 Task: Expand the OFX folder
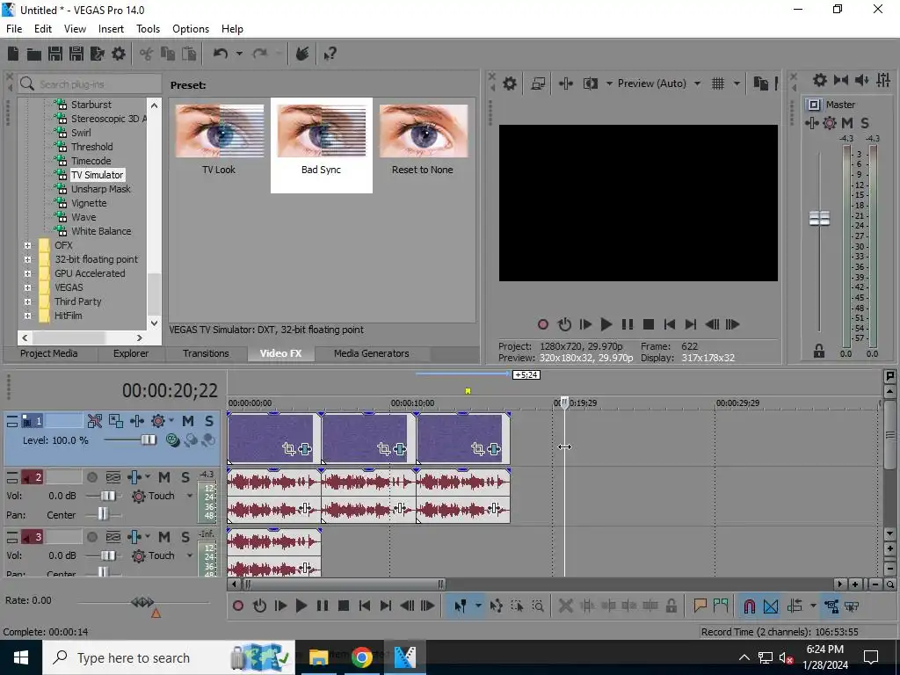[x=27, y=245]
